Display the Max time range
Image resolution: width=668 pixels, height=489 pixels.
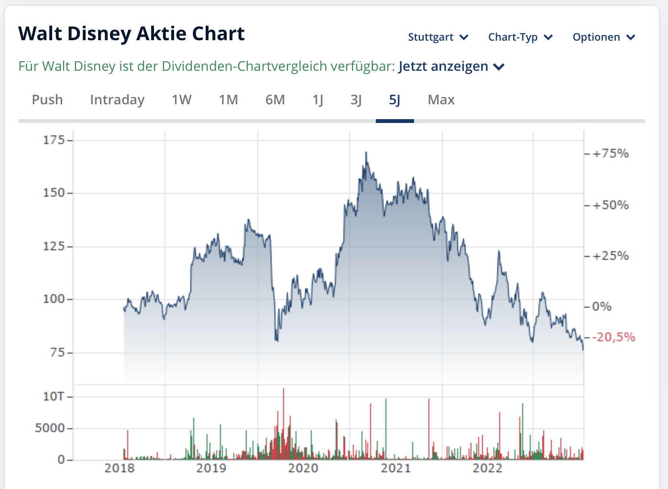pyautogui.click(x=441, y=100)
